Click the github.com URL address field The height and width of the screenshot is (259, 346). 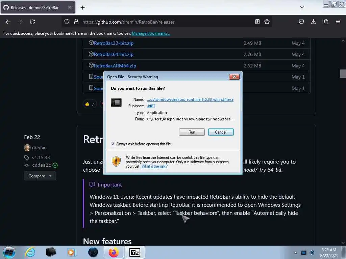click(x=168, y=22)
